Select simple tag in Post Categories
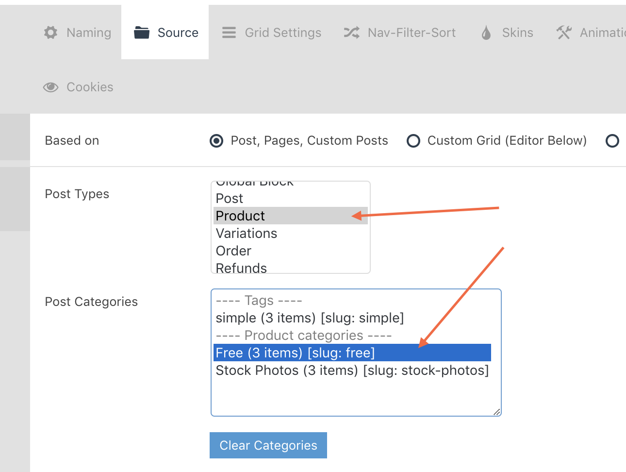626x472 pixels. (310, 318)
